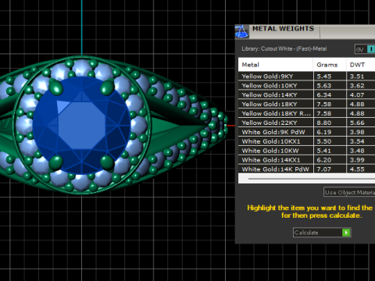Click the Metal Weights scale icon
Screen dimensions: 375x281
(x=241, y=32)
